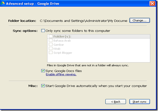Image resolution: width=158 pixels, height=111 pixels.
Task: Select the Script Blogger folder name
Action: pyautogui.click(x=63, y=53)
